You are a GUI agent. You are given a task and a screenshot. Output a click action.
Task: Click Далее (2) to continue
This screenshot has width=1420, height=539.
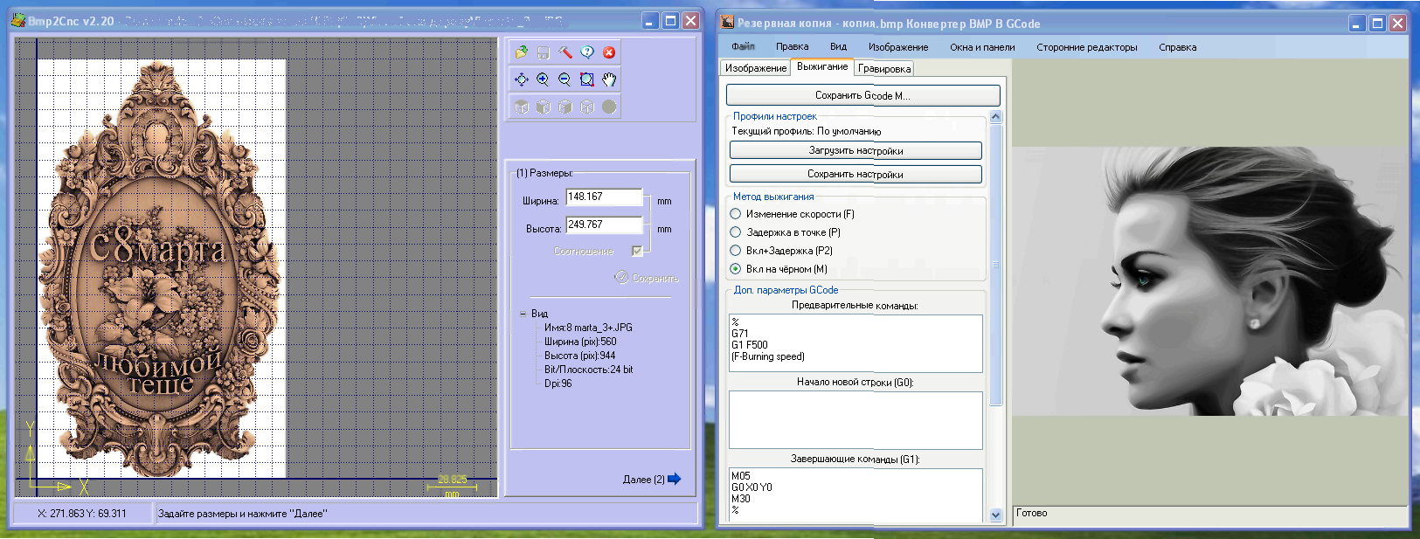click(643, 479)
